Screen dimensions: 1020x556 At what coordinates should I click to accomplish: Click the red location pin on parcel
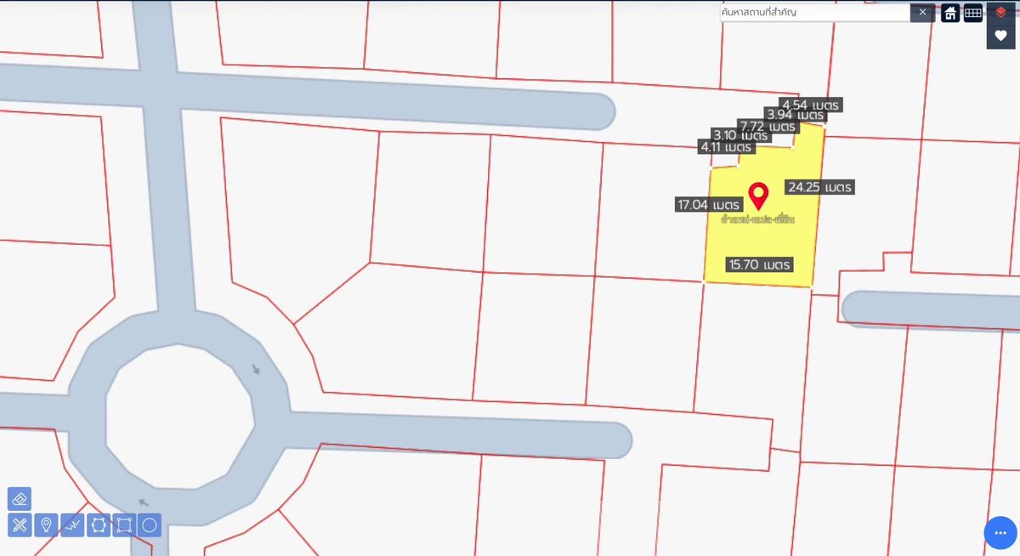click(x=756, y=195)
